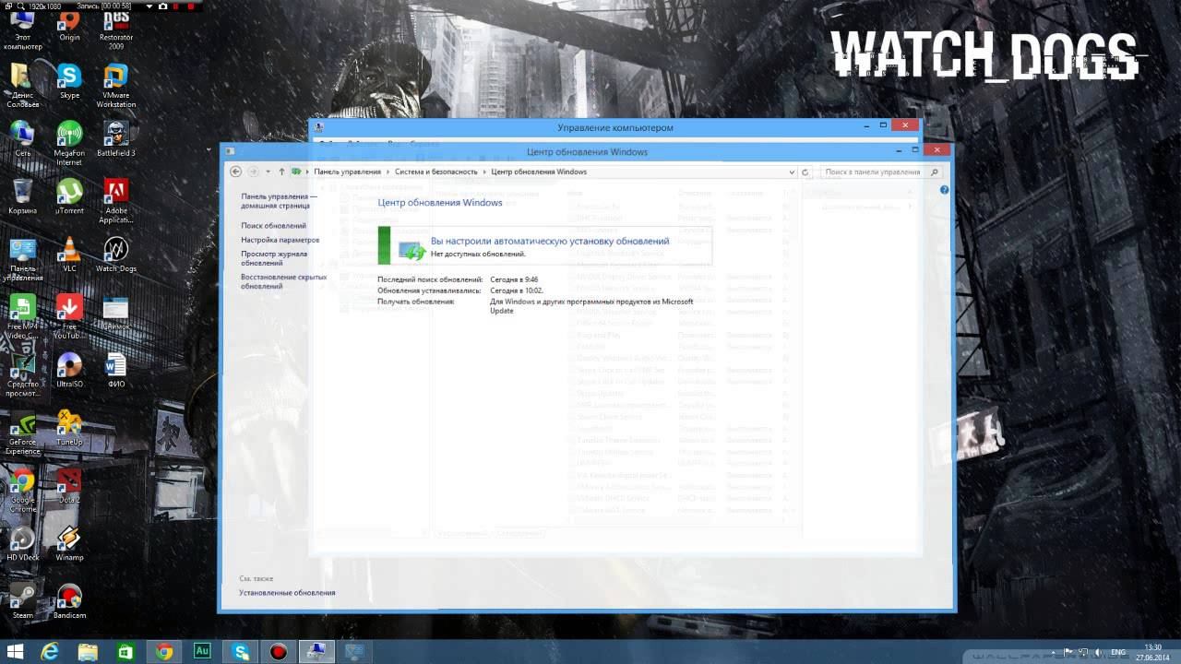Screen dimensions: 1181x664
Task: Open the VLC desktop shortcut
Action: (x=69, y=255)
